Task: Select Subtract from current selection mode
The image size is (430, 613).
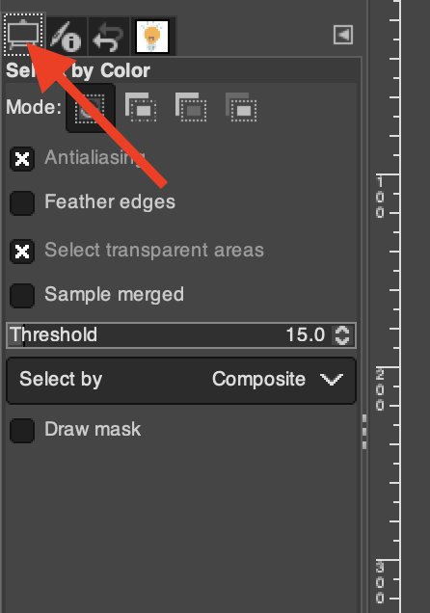Action: (x=191, y=107)
